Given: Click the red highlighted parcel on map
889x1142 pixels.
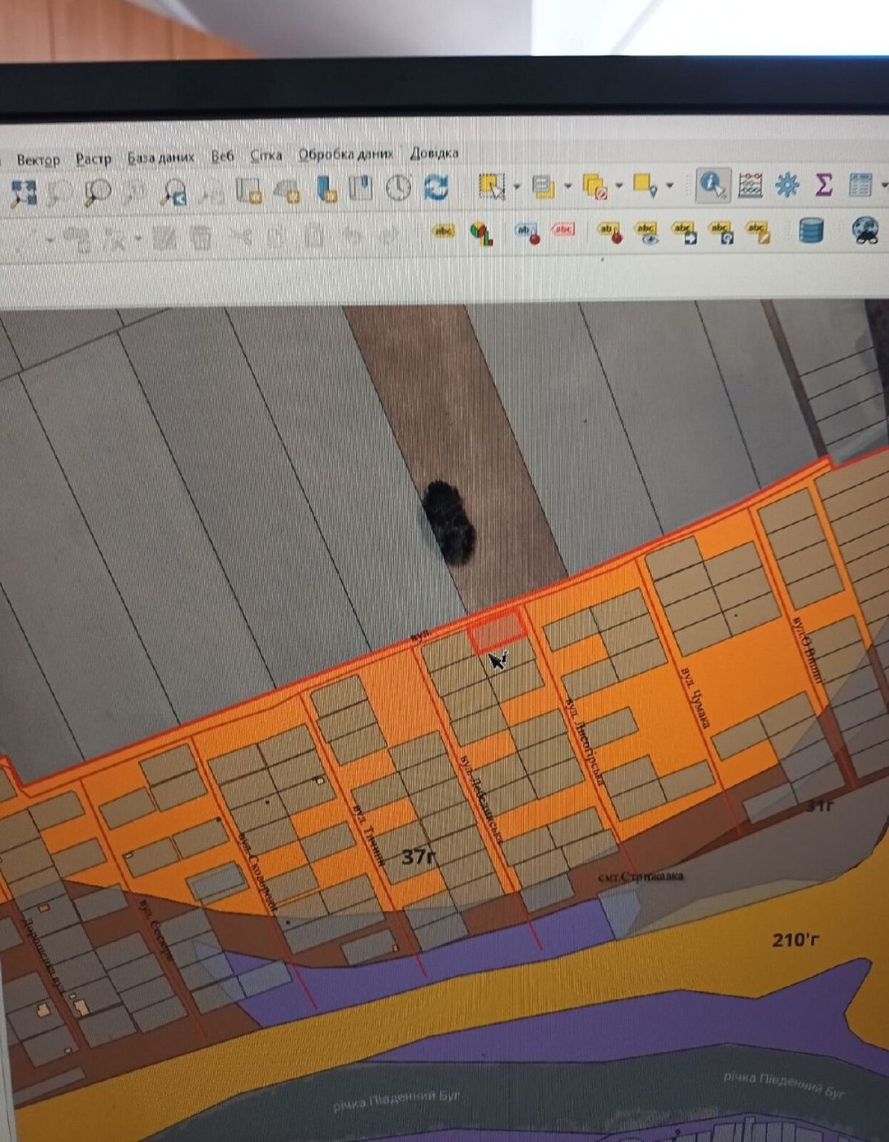Looking at the screenshot, I should 497,630.
